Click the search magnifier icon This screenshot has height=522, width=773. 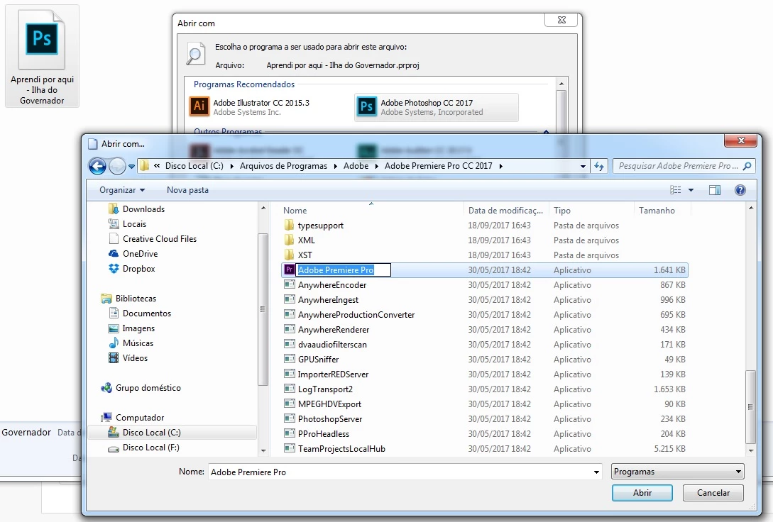pyautogui.click(x=747, y=166)
